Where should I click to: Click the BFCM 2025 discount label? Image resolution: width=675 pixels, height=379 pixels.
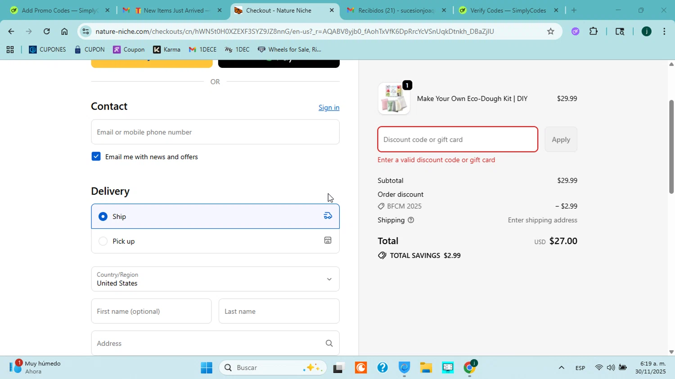405,206
